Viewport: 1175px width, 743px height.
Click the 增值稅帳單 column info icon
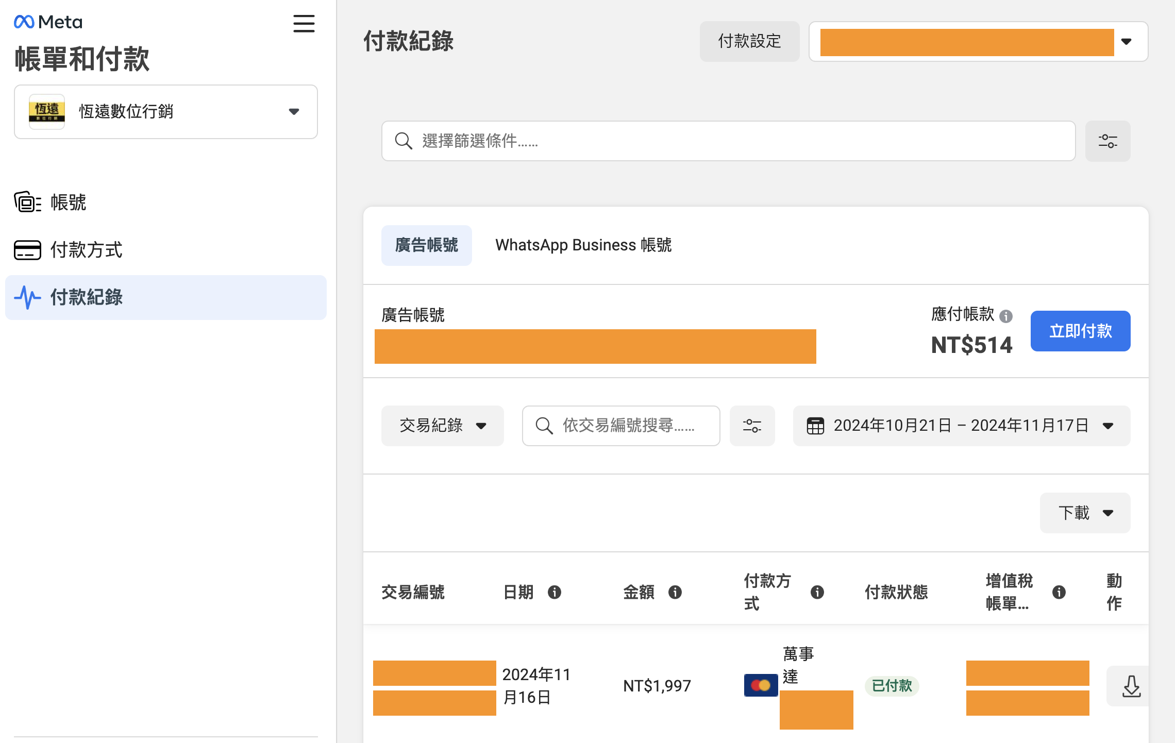pyautogui.click(x=1059, y=592)
